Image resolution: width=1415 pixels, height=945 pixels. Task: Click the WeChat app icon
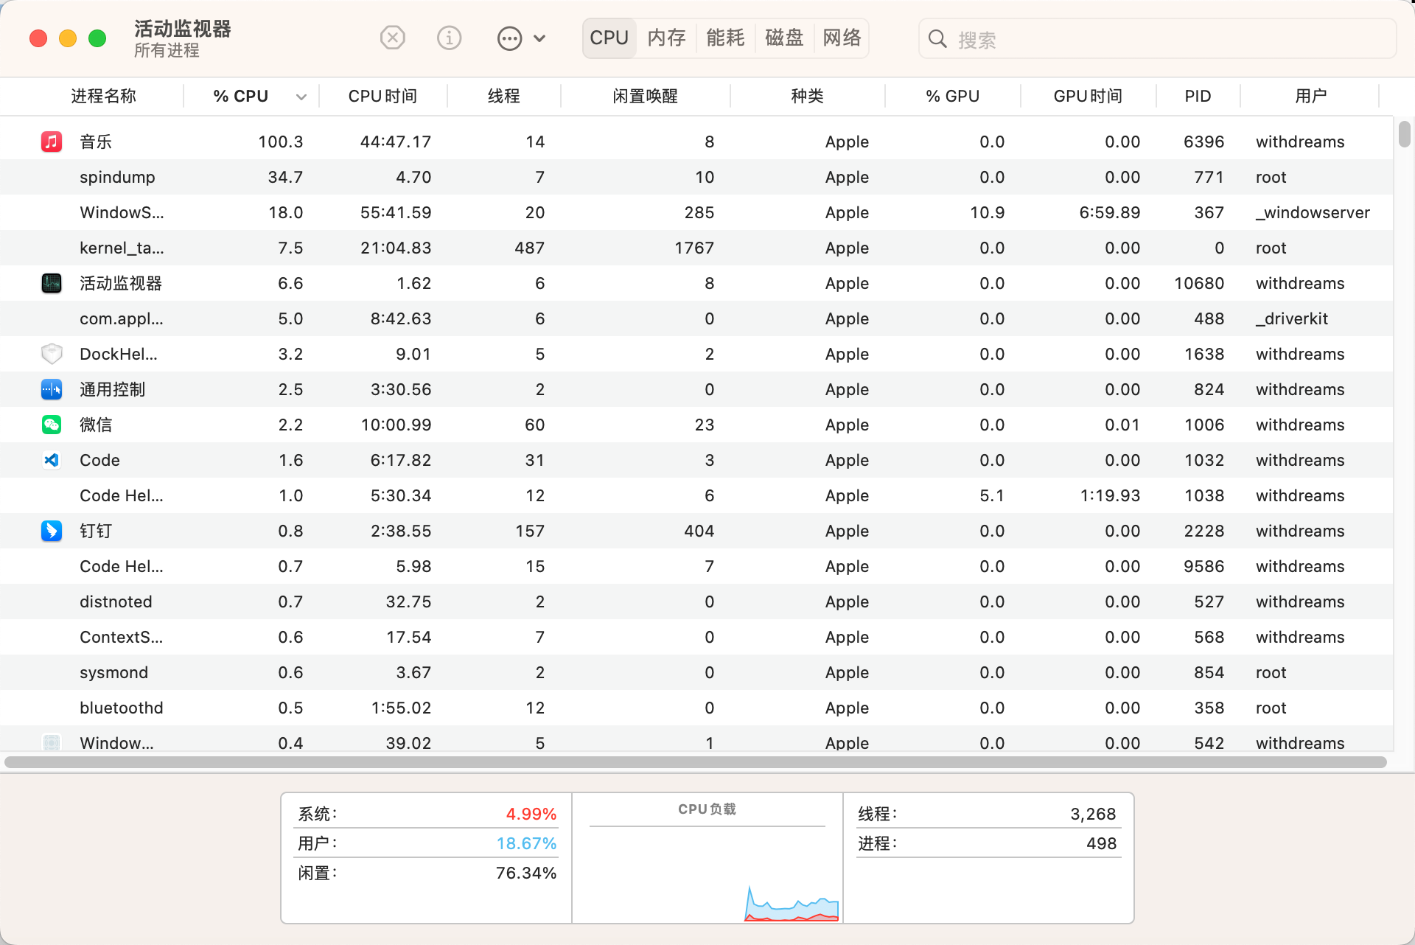51,425
